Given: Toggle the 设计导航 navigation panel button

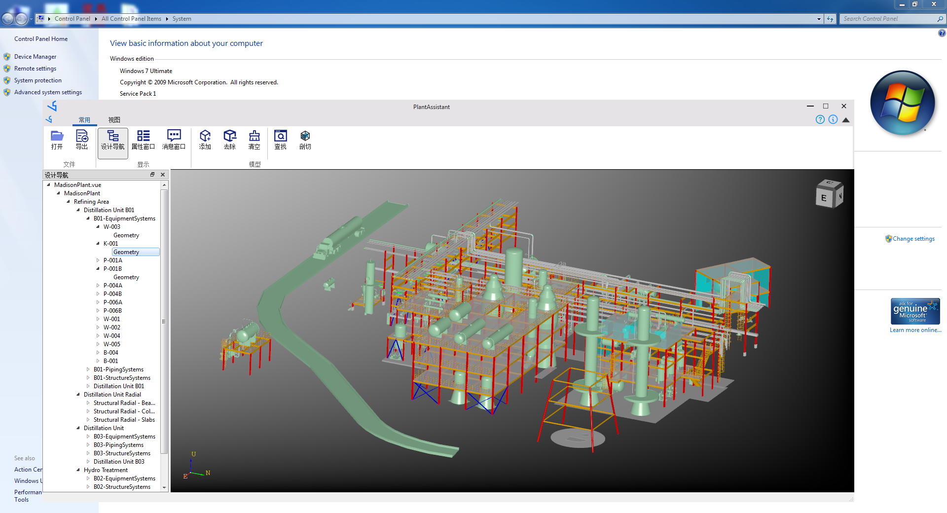Looking at the screenshot, I should tap(113, 143).
